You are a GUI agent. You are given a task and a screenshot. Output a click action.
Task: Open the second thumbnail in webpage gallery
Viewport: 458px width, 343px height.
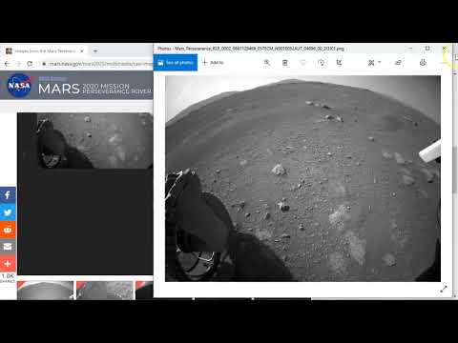pos(105,291)
